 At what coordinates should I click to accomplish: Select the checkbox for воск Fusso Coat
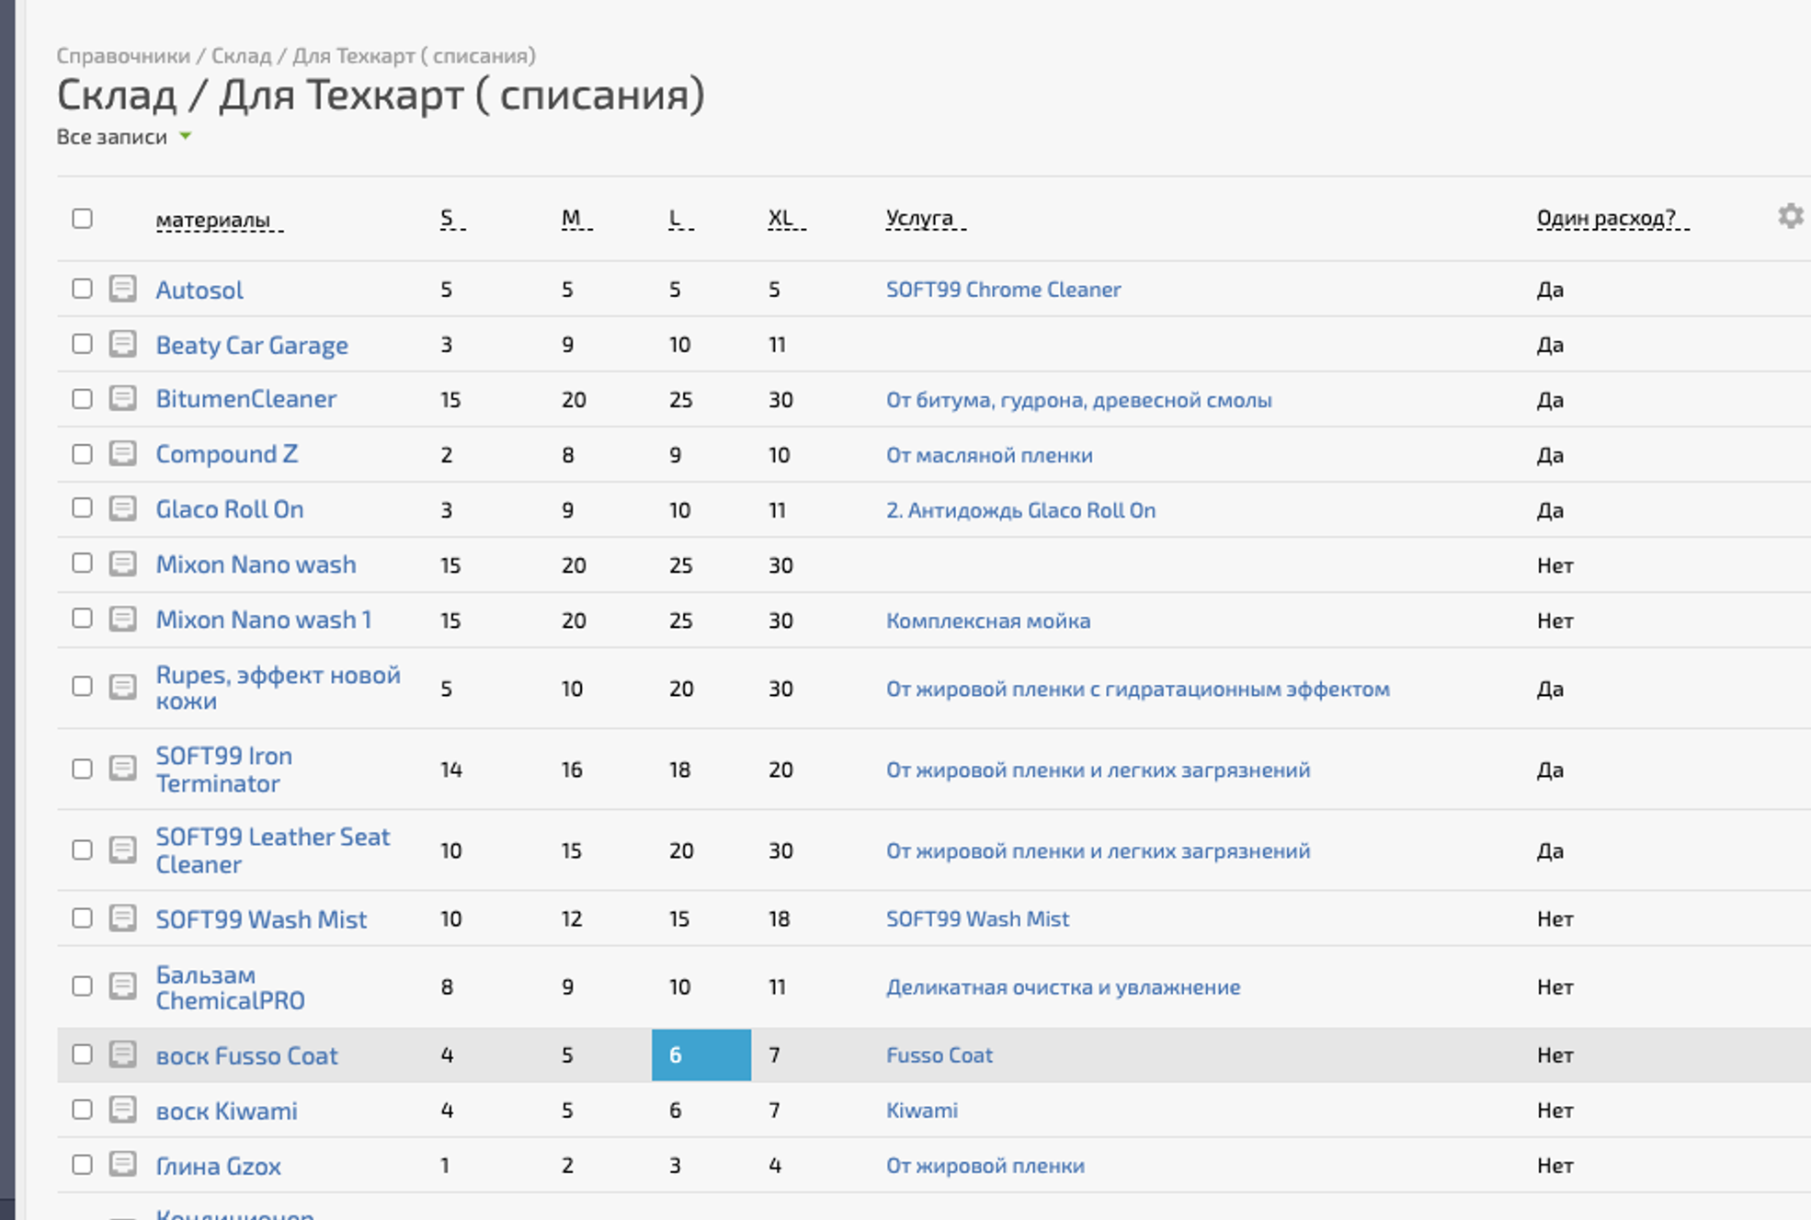point(82,1055)
